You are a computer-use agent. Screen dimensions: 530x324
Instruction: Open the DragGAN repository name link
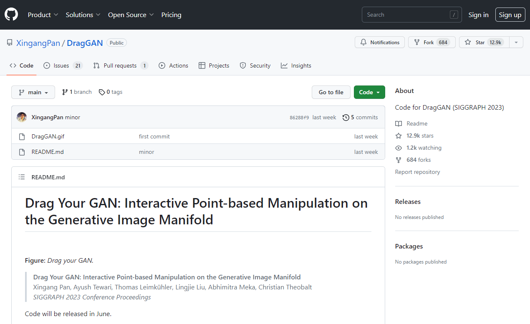[85, 43]
